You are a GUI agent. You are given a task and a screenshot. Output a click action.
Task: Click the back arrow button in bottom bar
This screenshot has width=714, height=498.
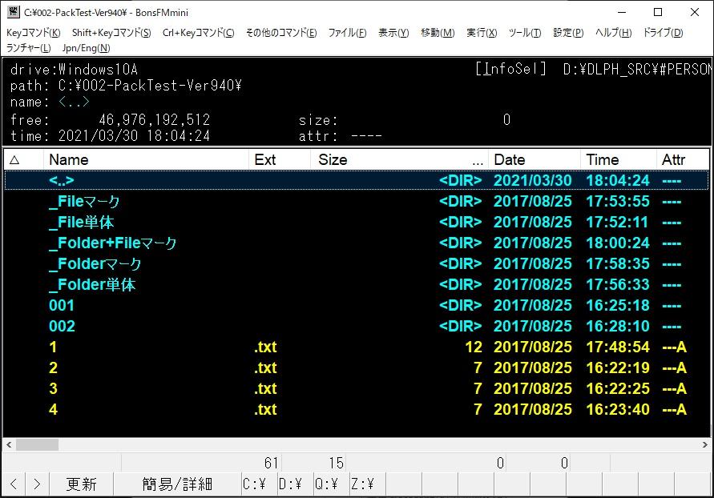coord(14,484)
